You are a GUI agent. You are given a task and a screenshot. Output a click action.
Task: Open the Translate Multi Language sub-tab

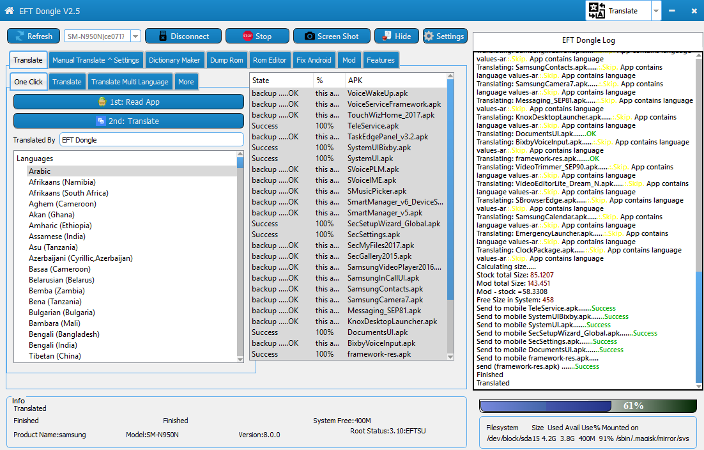point(130,82)
